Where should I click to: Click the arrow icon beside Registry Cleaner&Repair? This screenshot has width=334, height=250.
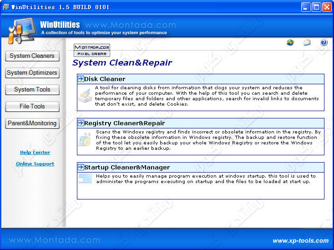[81, 123]
